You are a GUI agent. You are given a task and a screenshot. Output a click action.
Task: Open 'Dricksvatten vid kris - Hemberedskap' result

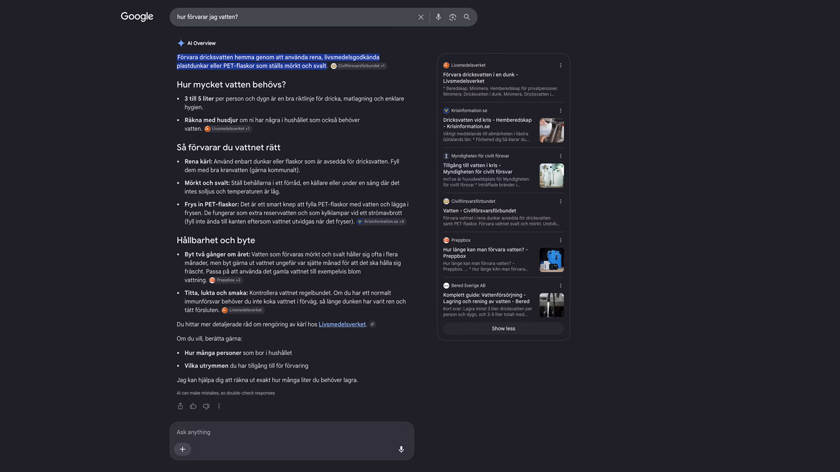(x=487, y=123)
